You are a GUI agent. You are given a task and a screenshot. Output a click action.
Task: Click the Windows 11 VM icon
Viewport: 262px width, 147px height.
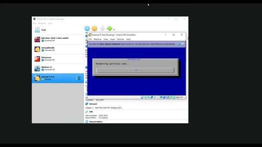pos(37,69)
